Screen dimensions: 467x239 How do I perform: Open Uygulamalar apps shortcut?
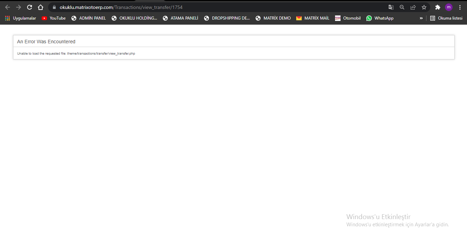pos(21,18)
